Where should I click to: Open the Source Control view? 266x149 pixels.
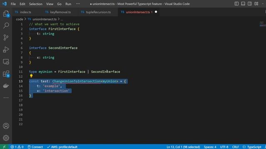click(x=6, y=38)
